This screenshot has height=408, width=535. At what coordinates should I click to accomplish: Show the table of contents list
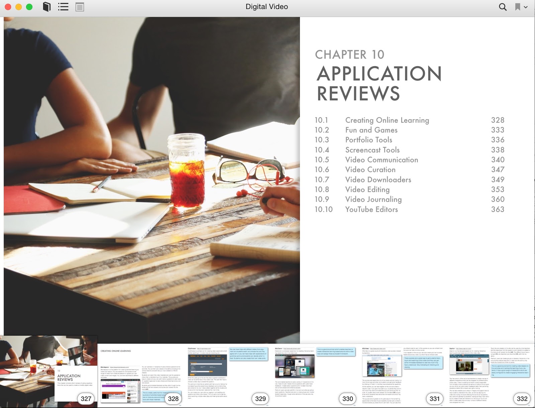pyautogui.click(x=63, y=7)
